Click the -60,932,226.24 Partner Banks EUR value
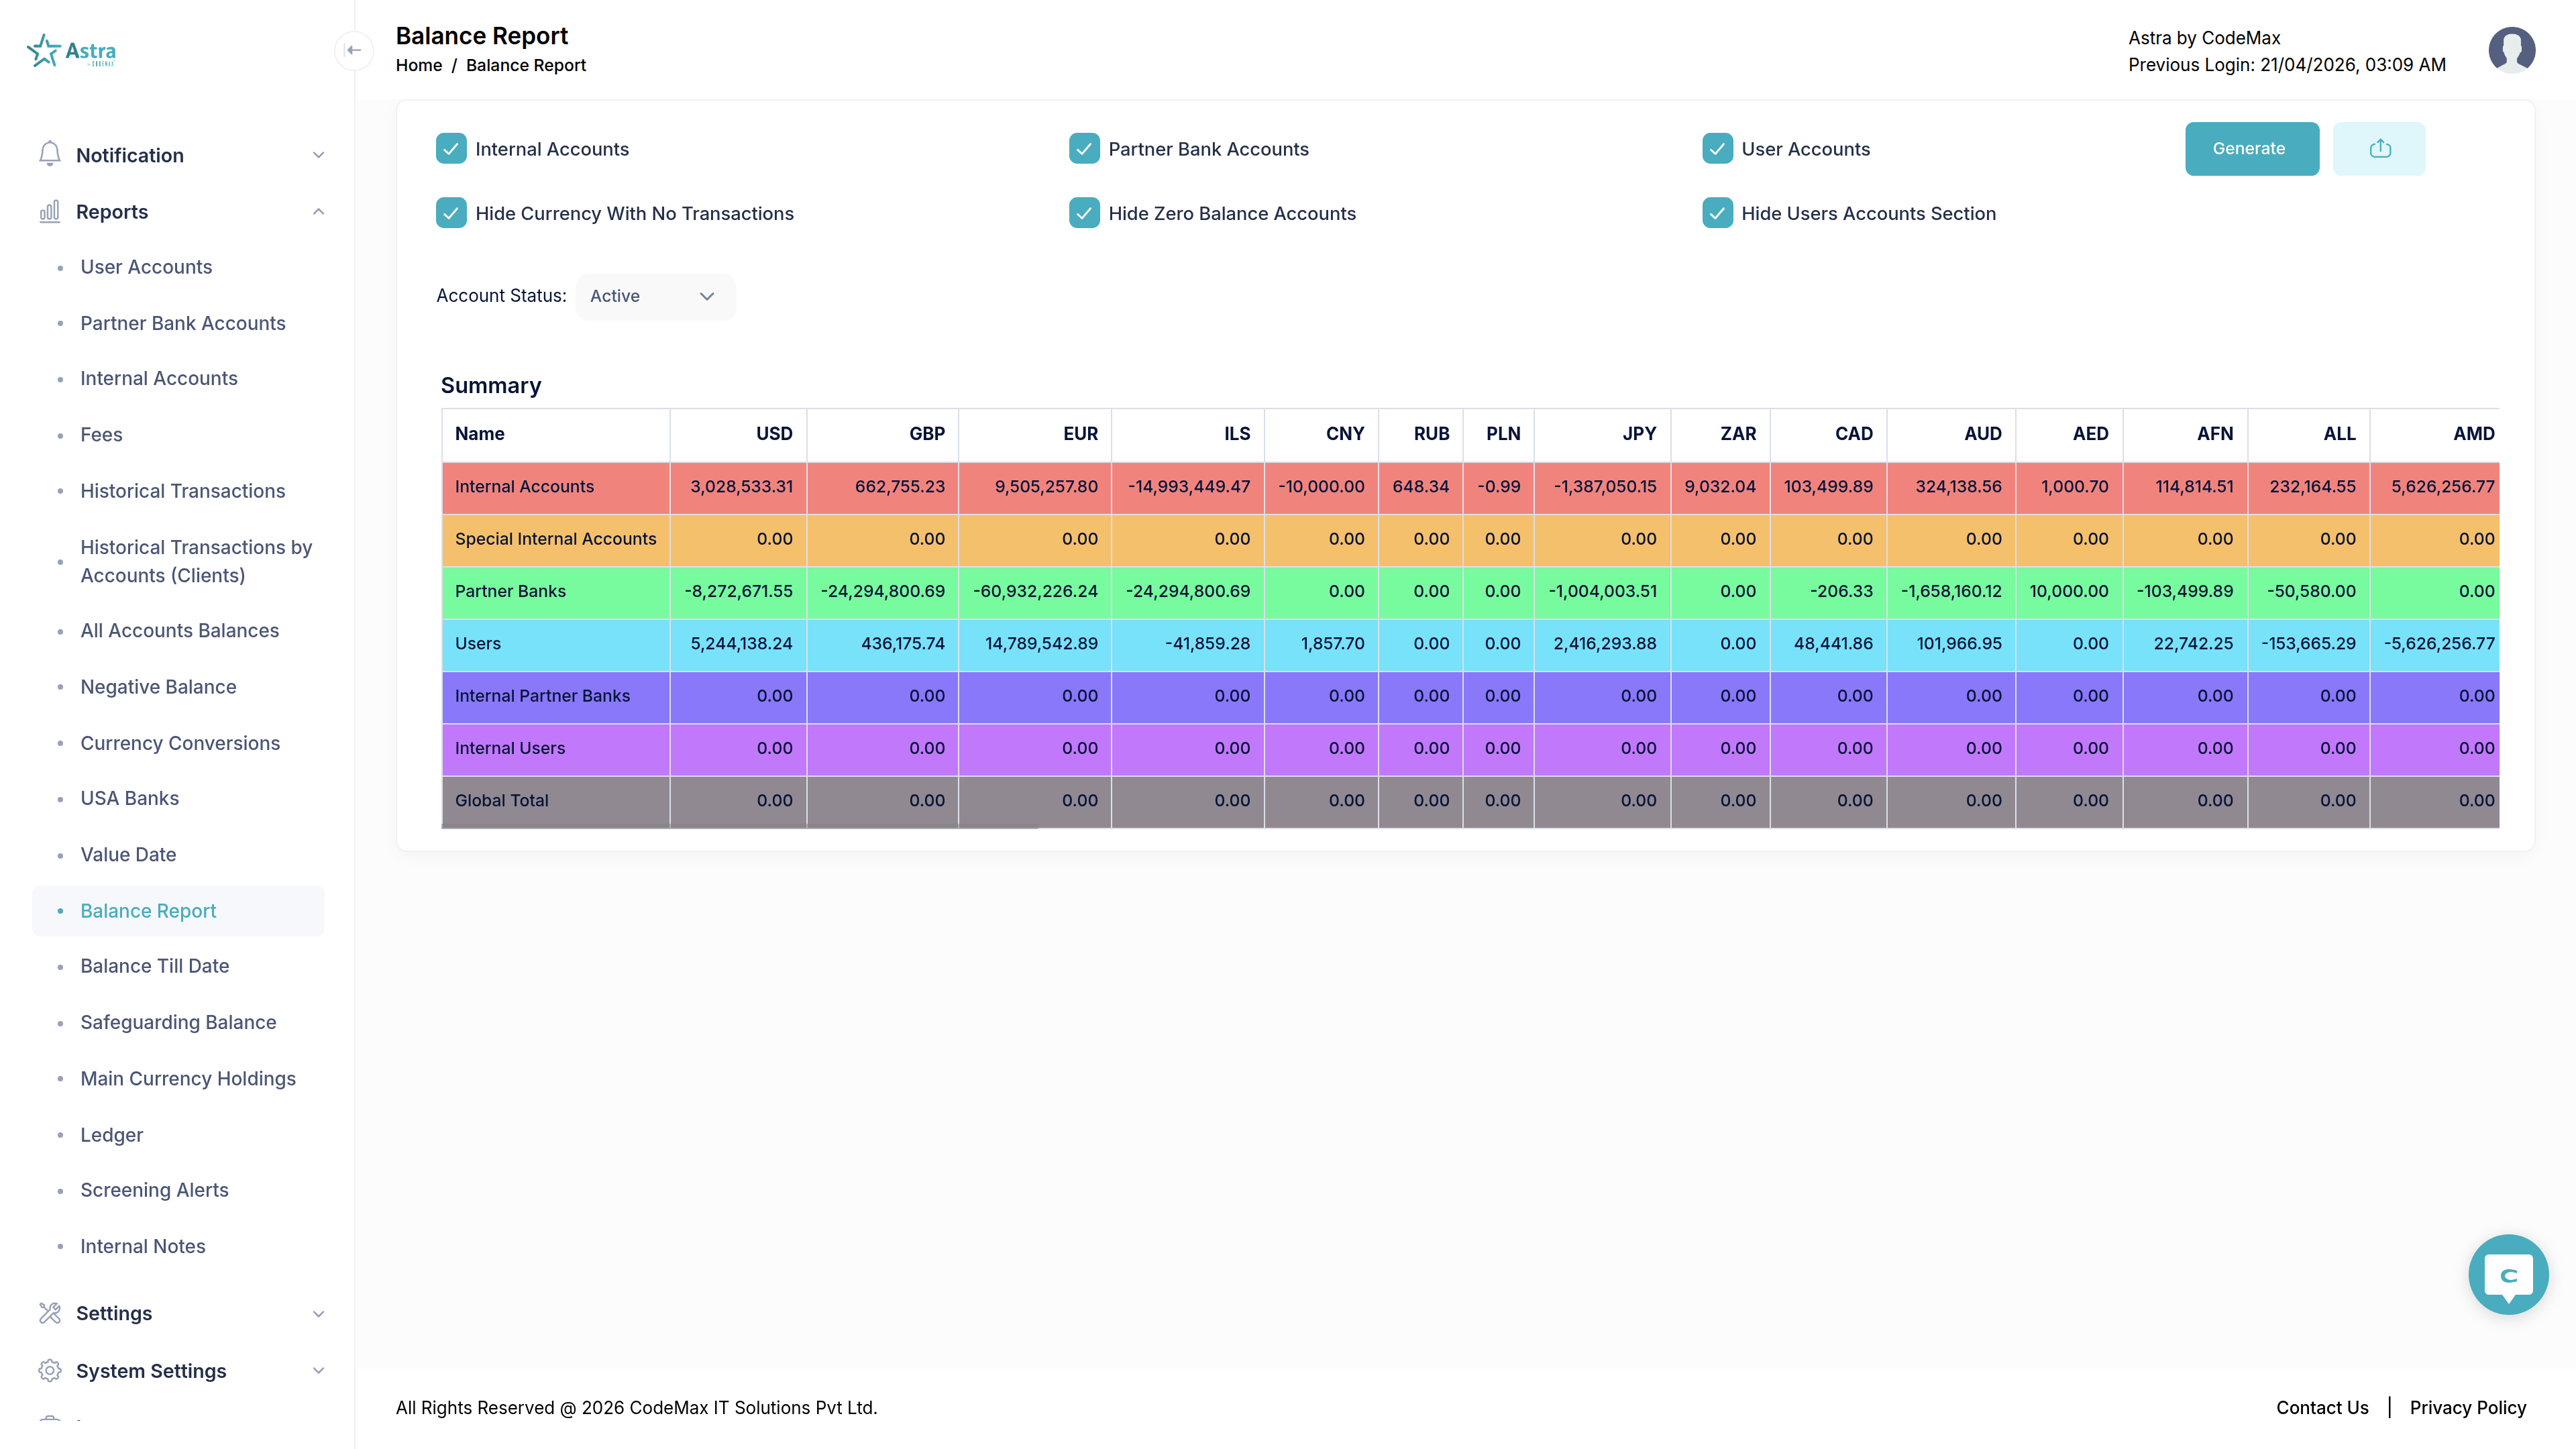2576x1449 pixels. pyautogui.click(x=1035, y=591)
